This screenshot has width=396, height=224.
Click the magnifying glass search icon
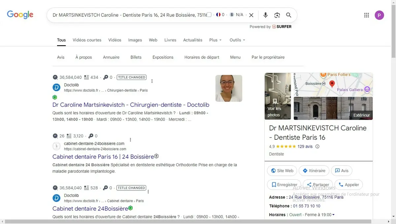tap(289, 15)
